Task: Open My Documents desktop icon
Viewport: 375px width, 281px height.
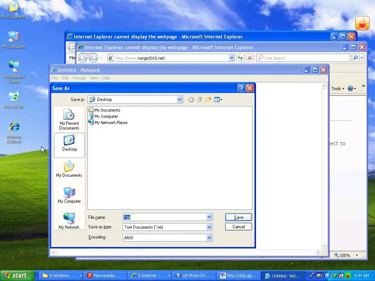Action: tap(14, 10)
